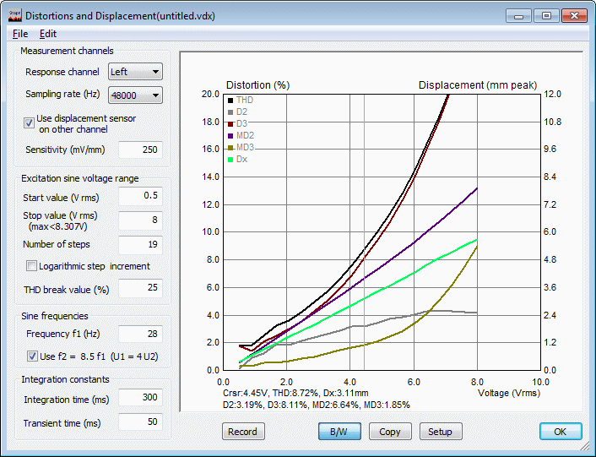596x457 pixels.
Task: Open graph Setup dialog
Action: click(441, 432)
